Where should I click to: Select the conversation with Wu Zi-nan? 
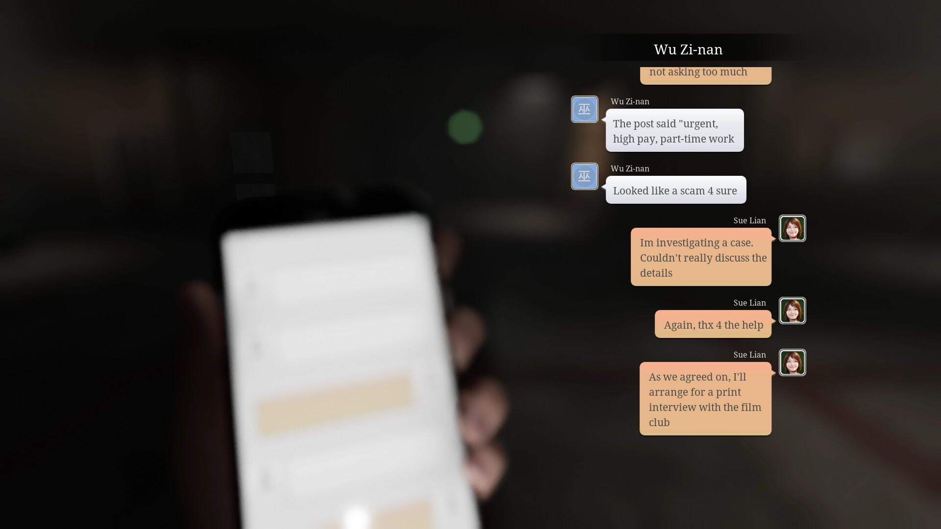tap(688, 49)
